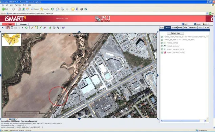
Task: Switch to the Thematics panel tab
Action: [x=193, y=27]
